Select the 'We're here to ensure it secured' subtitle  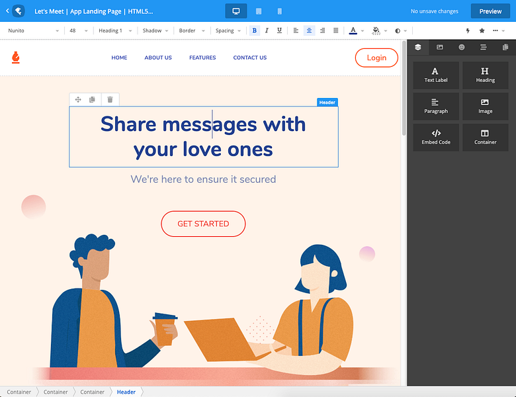203,179
